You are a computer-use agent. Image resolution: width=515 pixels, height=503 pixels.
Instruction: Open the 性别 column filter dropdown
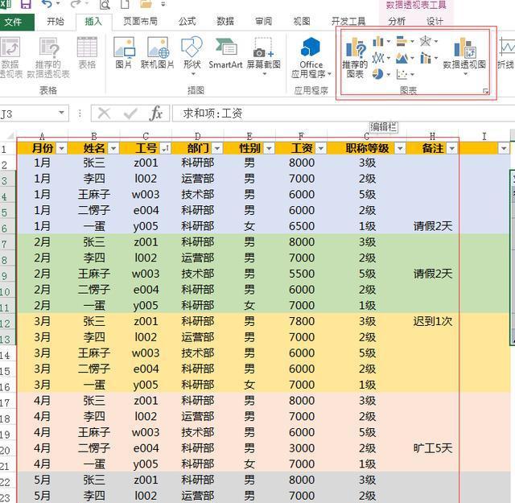pyautogui.click(x=269, y=149)
